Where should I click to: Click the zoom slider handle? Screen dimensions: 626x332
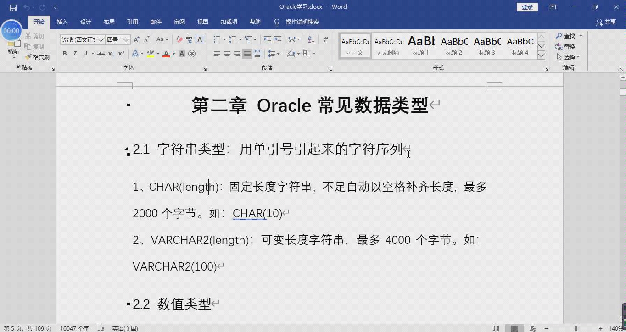576,328
